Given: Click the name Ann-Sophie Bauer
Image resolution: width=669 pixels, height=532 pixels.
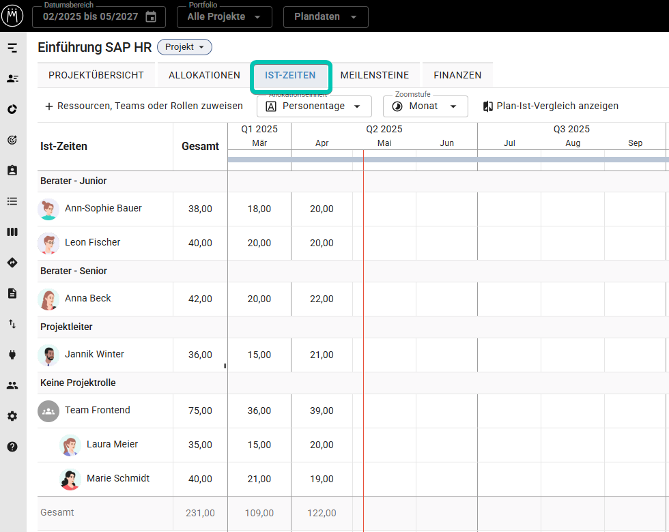Looking at the screenshot, I should click(103, 208).
